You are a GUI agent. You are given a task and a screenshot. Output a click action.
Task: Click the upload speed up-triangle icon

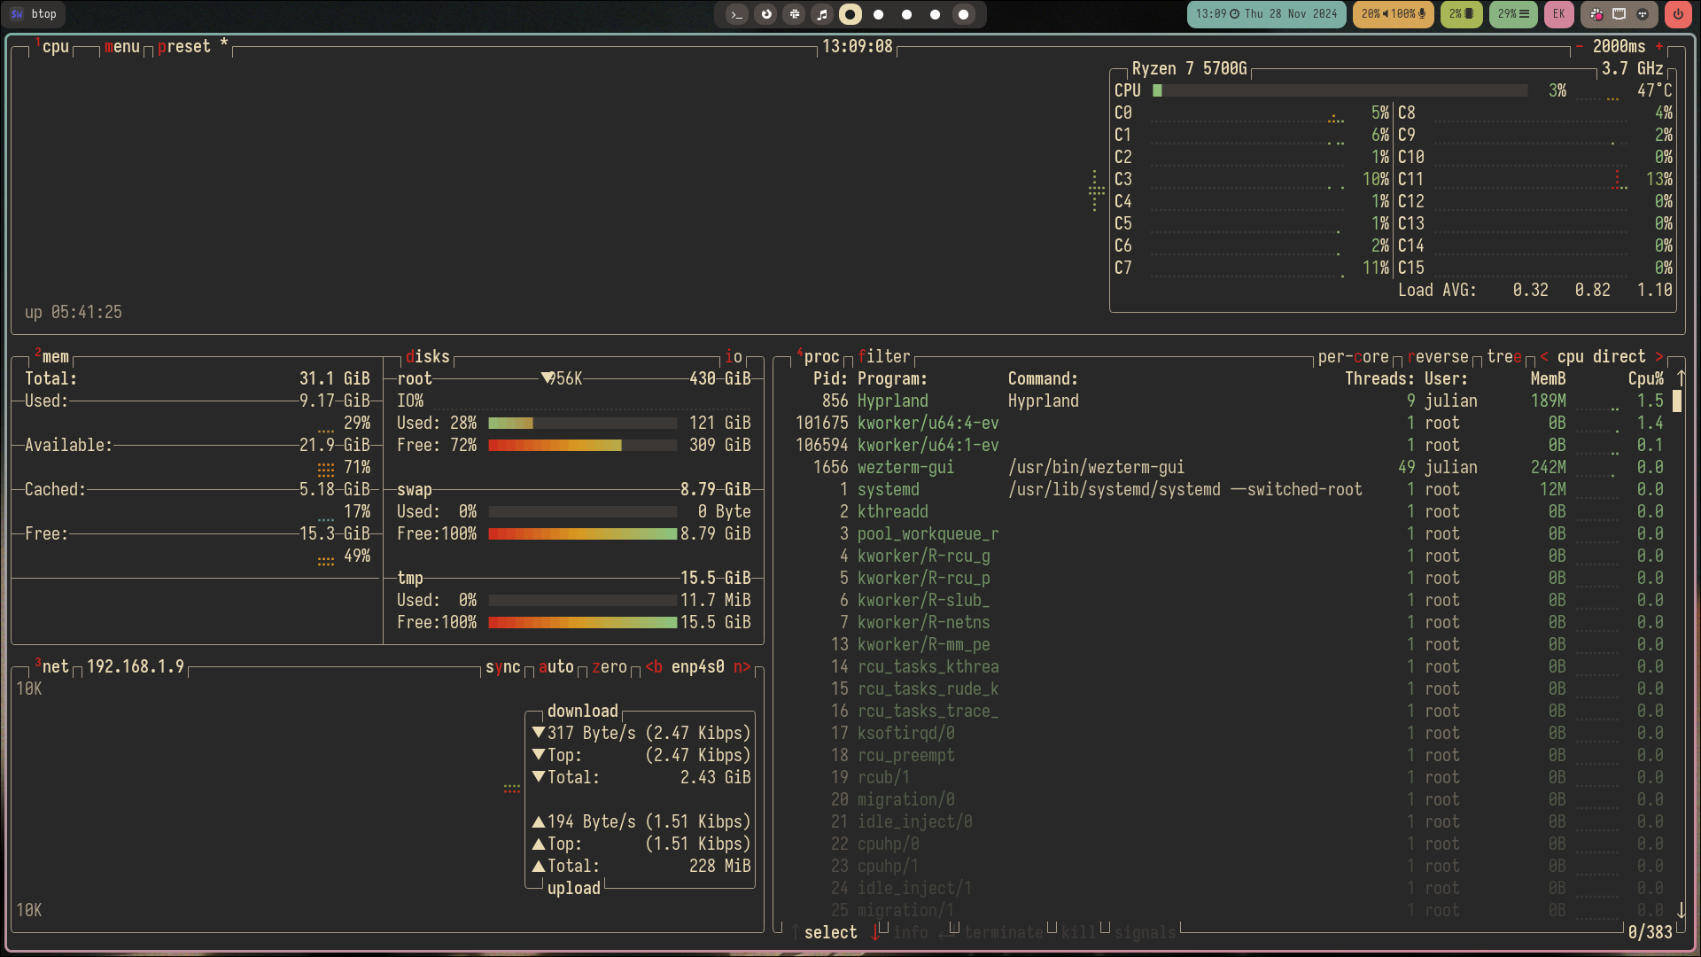click(539, 821)
